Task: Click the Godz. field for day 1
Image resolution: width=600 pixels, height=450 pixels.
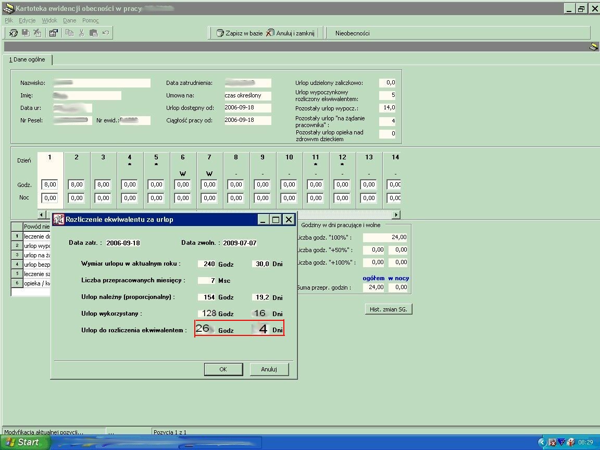Action: (50, 184)
